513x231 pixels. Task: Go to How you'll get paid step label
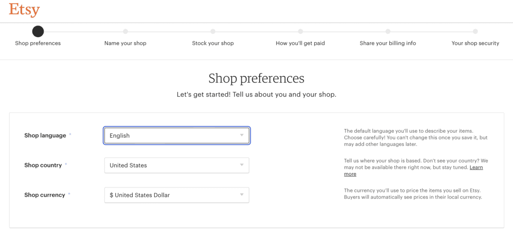tap(301, 44)
